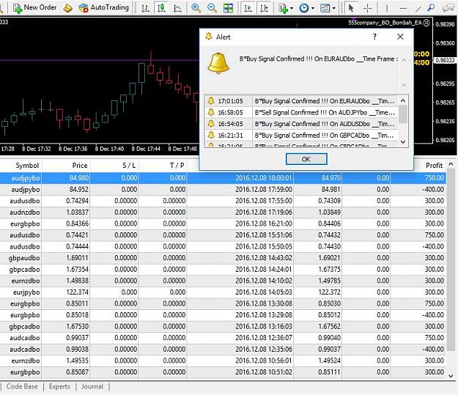Click the chart templates icon
Image resolution: width=458 pixels, height=395 pixels.
325,8
